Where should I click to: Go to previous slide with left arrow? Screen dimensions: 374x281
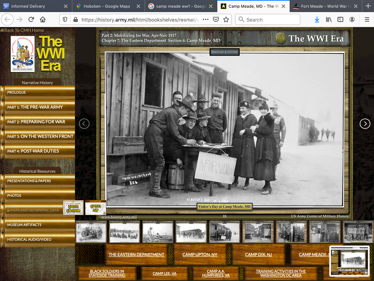(x=84, y=124)
